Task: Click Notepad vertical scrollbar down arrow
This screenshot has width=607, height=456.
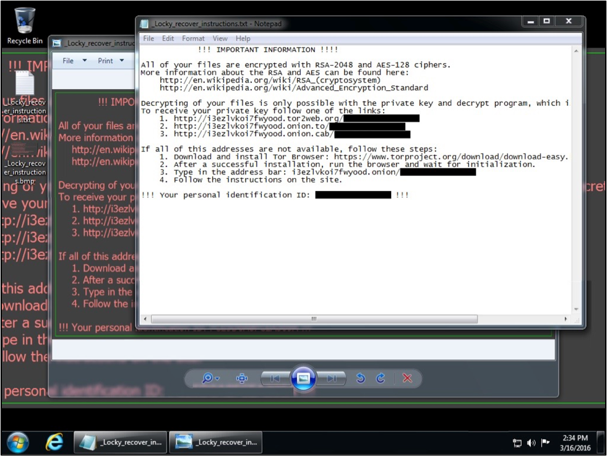Action: (576, 309)
